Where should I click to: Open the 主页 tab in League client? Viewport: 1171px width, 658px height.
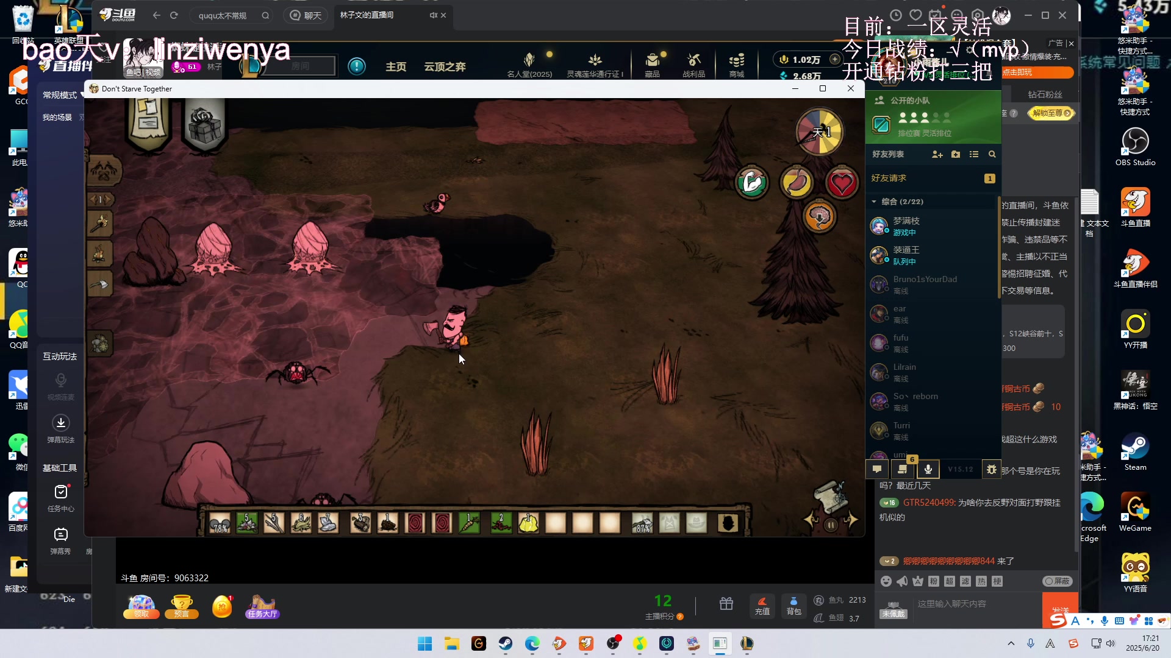396,66
